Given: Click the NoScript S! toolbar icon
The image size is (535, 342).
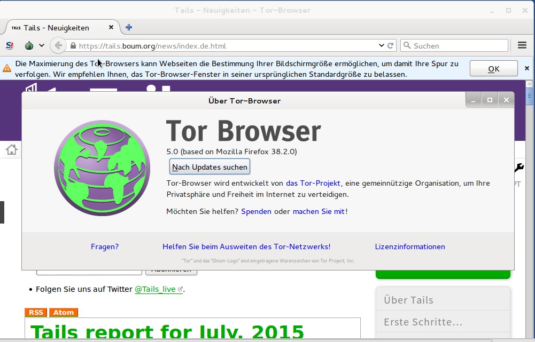Looking at the screenshot, I should click(10, 45).
